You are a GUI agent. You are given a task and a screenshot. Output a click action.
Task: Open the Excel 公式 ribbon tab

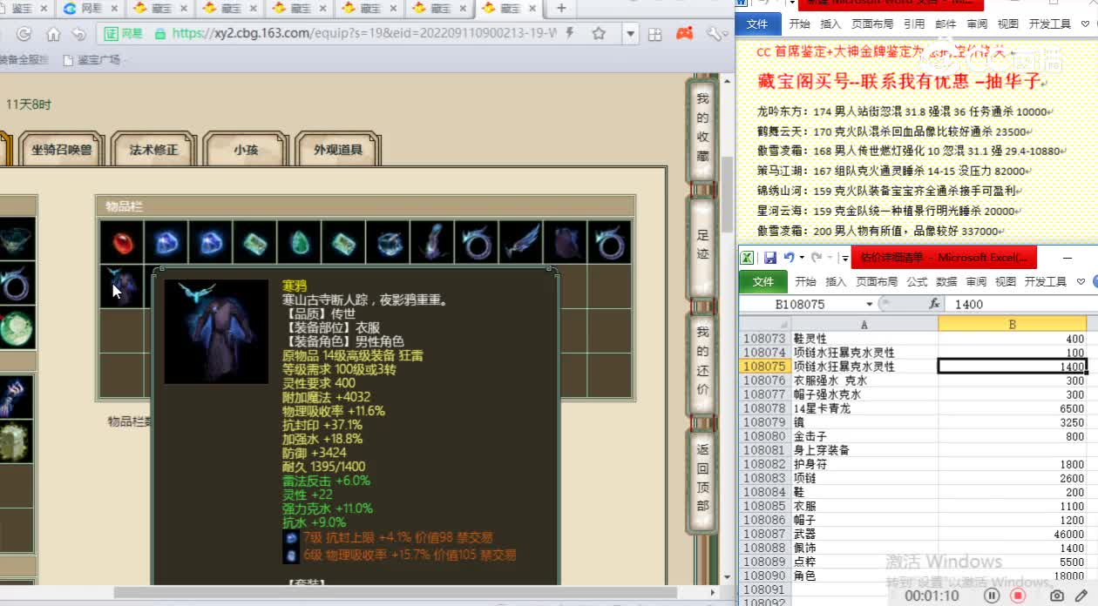point(917,281)
